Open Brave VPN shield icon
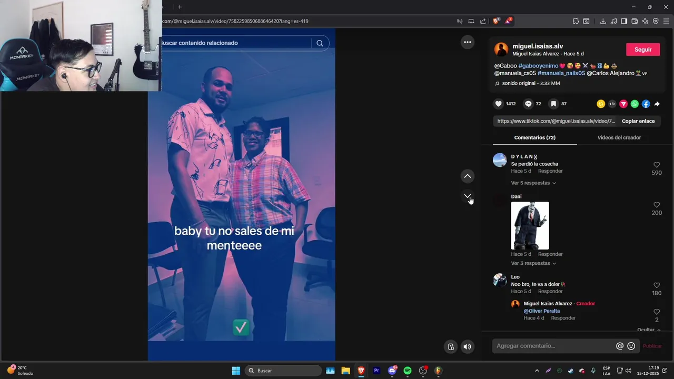The height and width of the screenshot is (379, 674). 656,21
